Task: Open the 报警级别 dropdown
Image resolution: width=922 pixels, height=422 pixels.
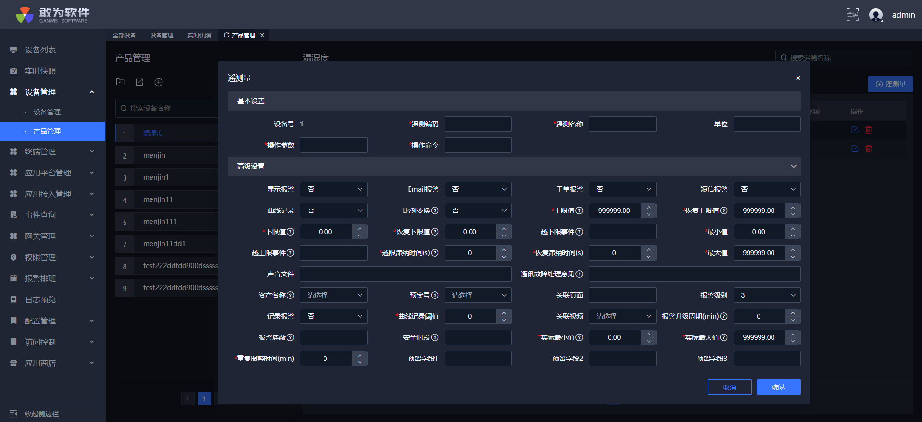Action: point(767,295)
